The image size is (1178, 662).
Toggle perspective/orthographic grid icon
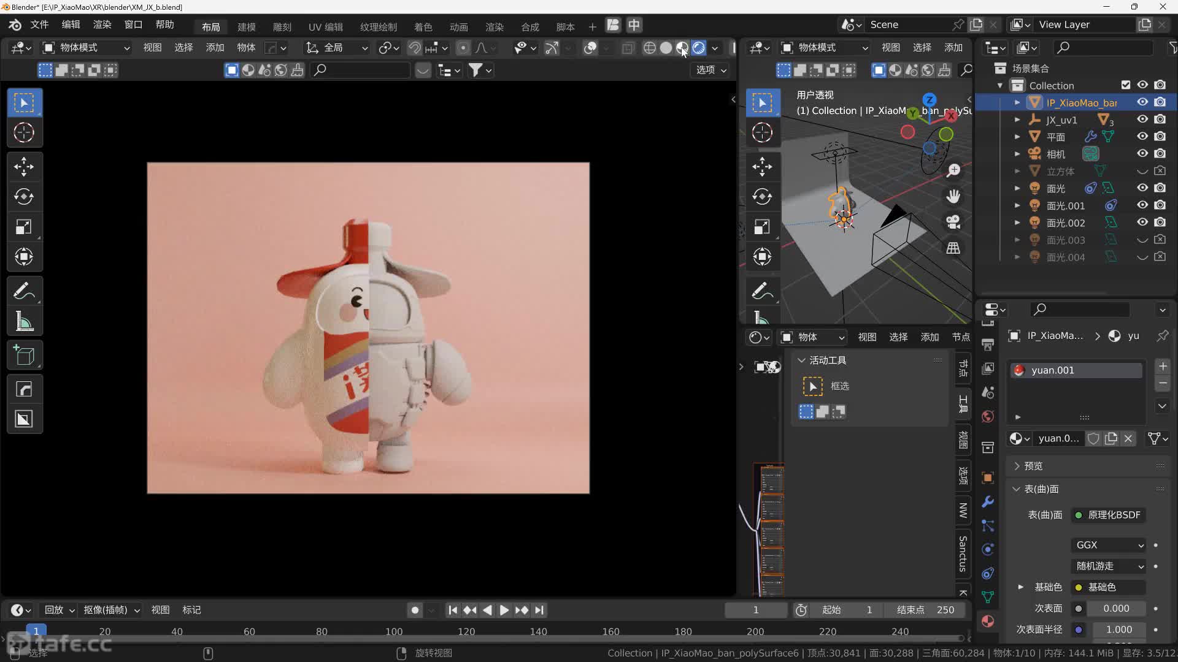tap(953, 248)
